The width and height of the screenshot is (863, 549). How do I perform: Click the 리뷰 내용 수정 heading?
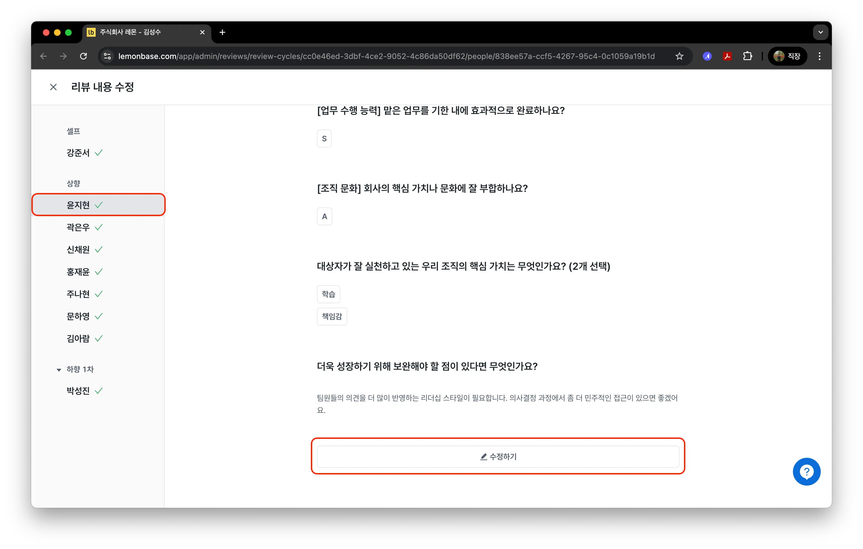pos(103,87)
